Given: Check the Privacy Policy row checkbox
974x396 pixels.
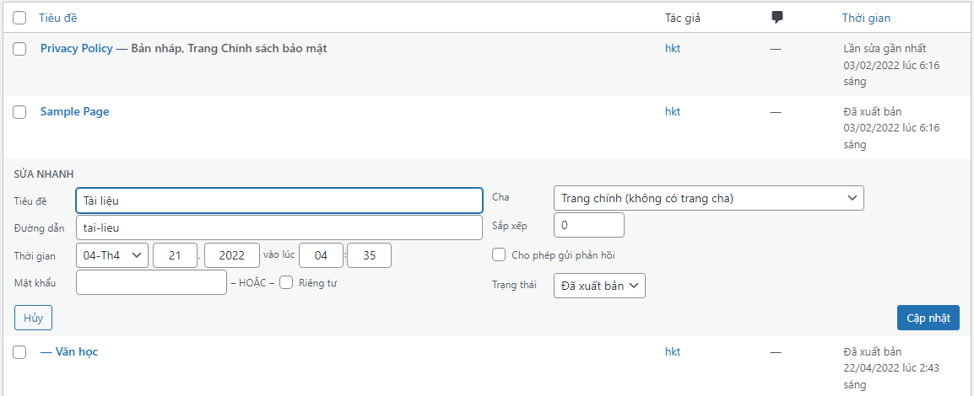Looking at the screenshot, I should pyautogui.click(x=19, y=49).
